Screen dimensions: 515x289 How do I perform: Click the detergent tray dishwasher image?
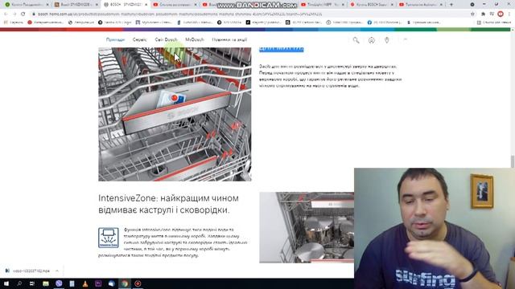pos(175,114)
